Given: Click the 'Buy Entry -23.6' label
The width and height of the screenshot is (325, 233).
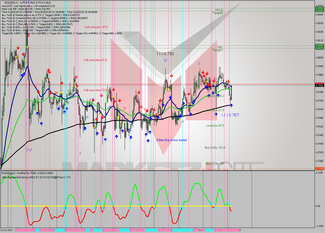Looking at the screenshot, I should [215, 148].
